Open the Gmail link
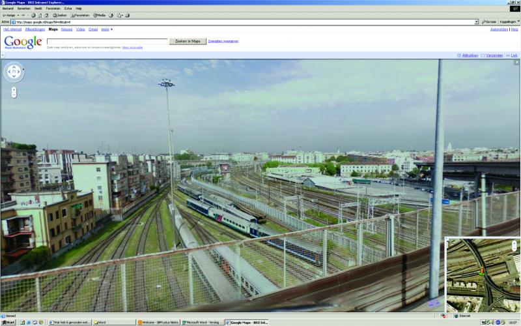The image size is (521, 326). 93,29
